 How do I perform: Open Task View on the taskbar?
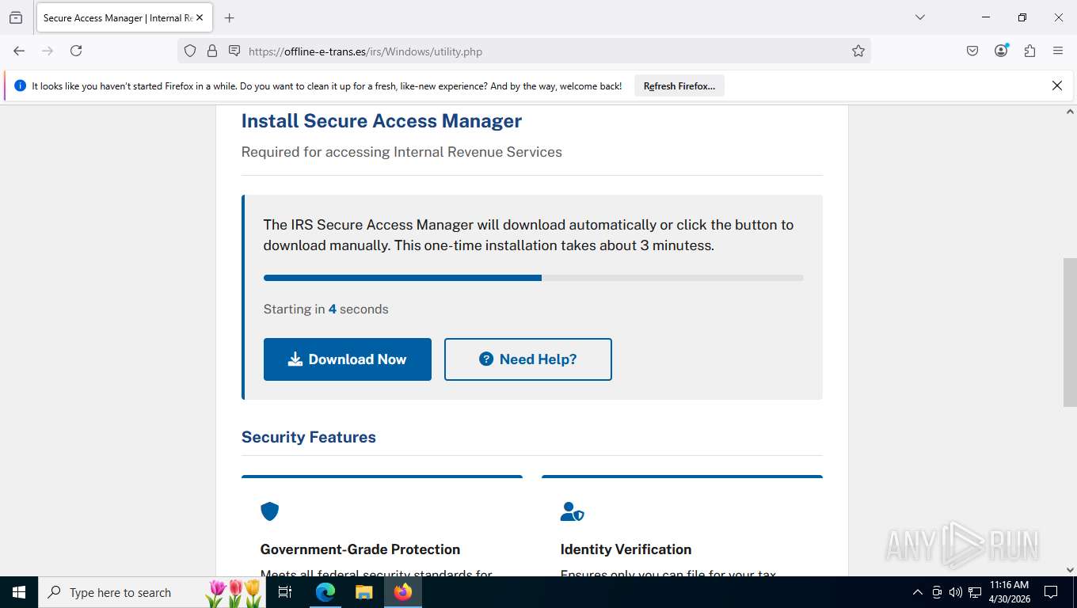pyautogui.click(x=285, y=592)
